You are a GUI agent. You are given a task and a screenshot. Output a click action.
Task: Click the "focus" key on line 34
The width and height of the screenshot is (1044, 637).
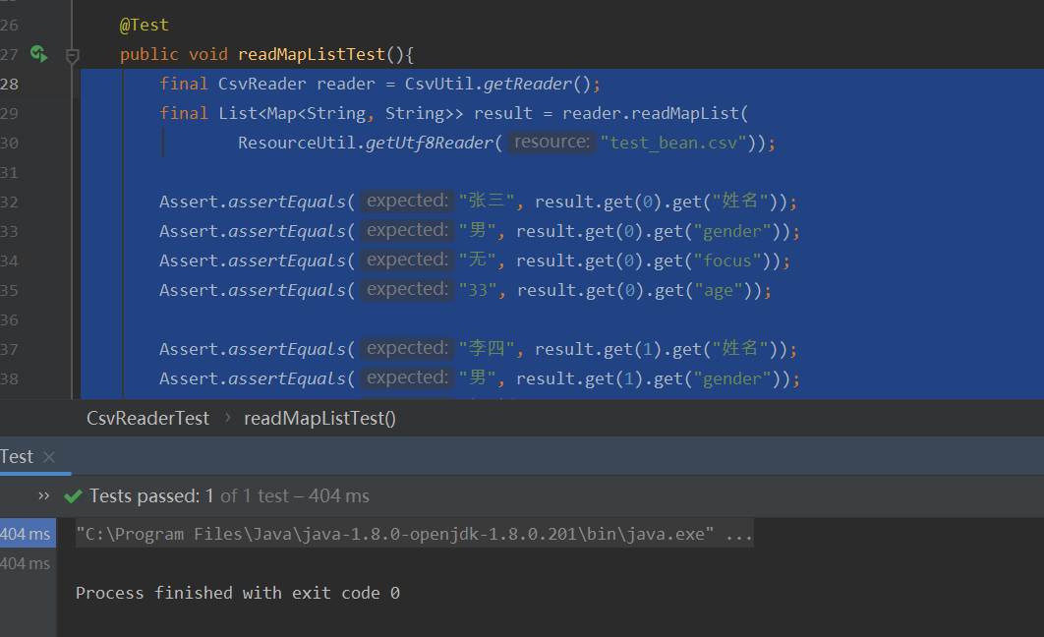[727, 261]
